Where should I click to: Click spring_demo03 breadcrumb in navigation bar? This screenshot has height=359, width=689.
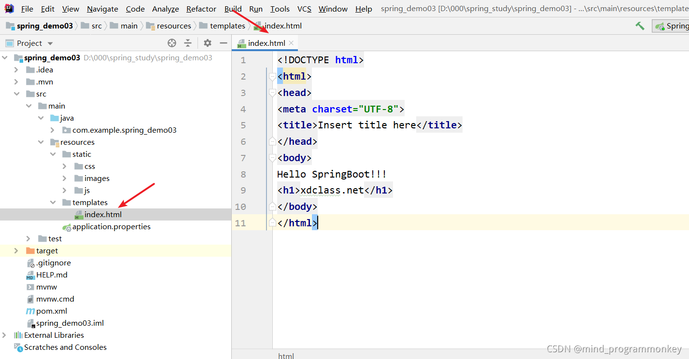click(x=40, y=26)
